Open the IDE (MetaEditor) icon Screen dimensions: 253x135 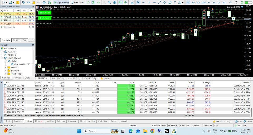tap(28, 2)
